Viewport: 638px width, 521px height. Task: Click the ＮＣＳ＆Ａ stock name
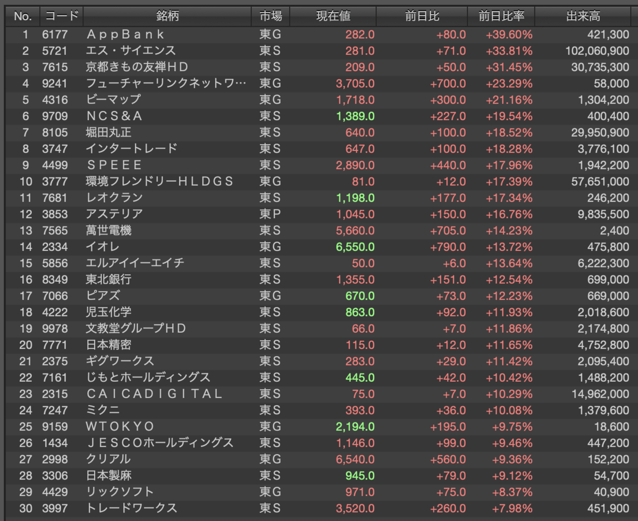click(114, 116)
